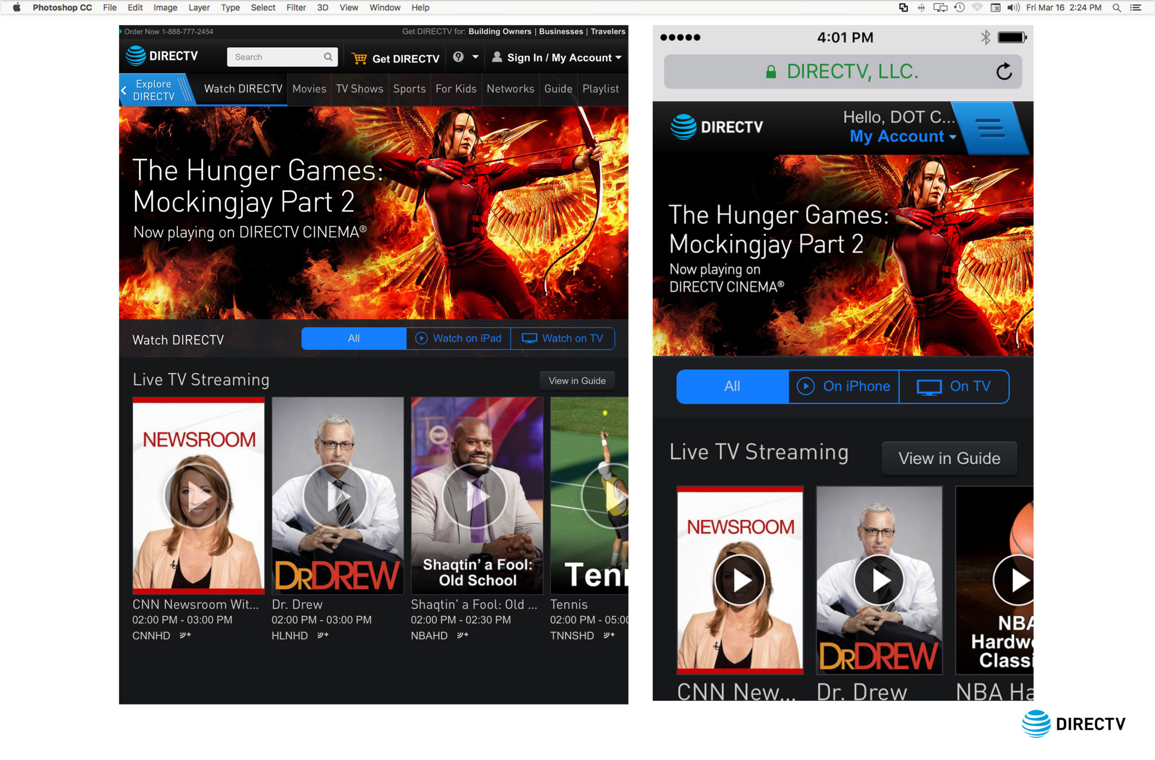Open Spotlight search in the macOS menu bar
The image size is (1155, 760).
pos(1116,7)
